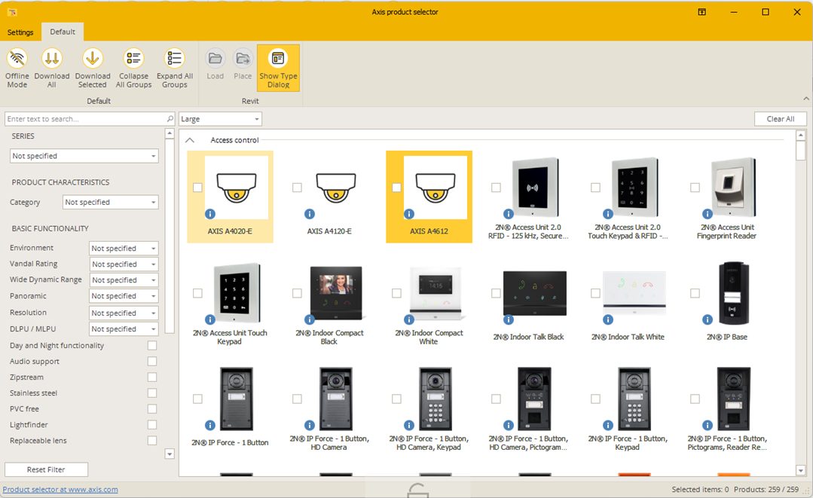Open the Product selector at www.axis.com link
813x498 pixels.
pyautogui.click(x=60, y=490)
